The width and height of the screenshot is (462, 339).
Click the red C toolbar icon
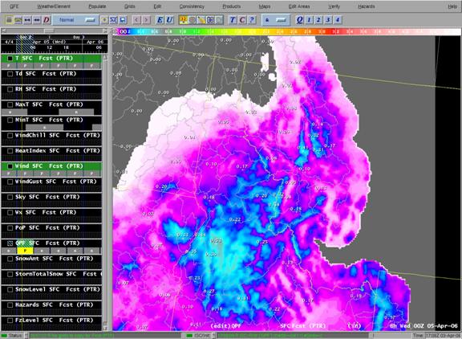tap(242, 20)
